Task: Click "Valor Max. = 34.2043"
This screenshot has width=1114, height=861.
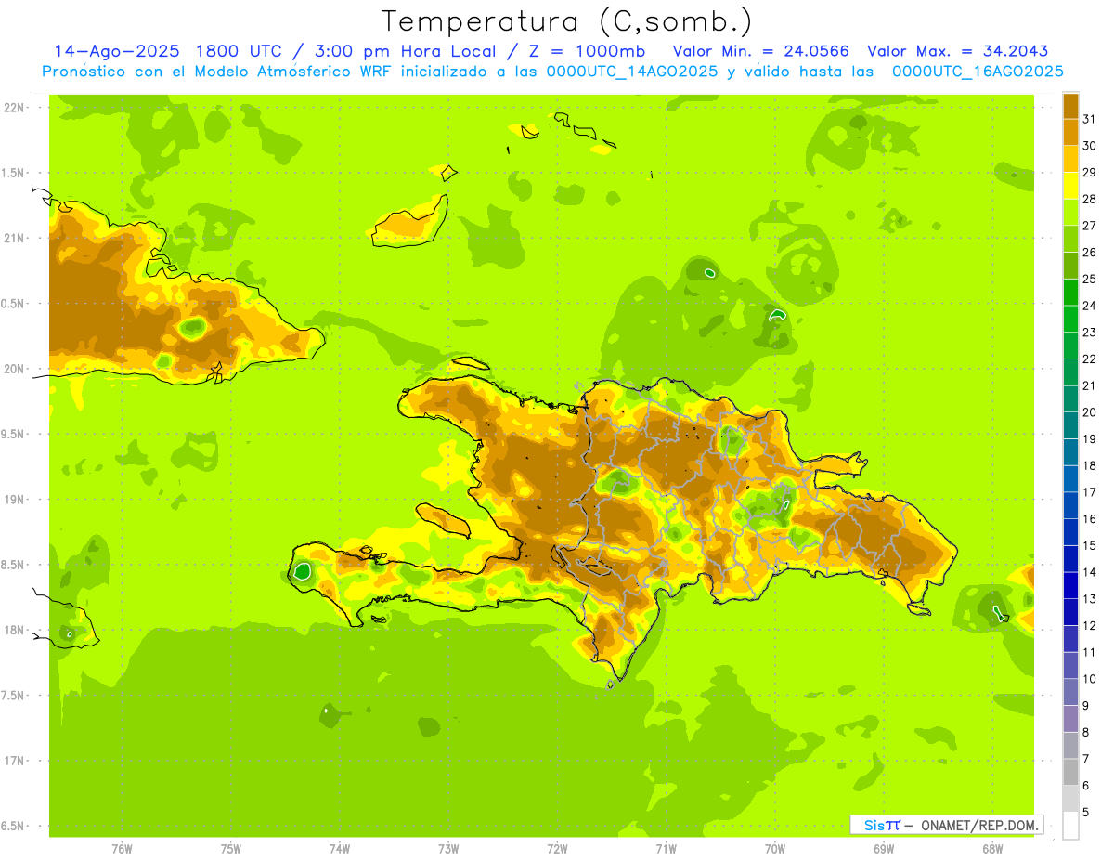Action: 957,51
